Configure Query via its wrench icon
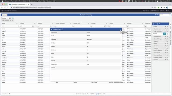This screenshot has width=172, height=96. (x=166, y=48)
